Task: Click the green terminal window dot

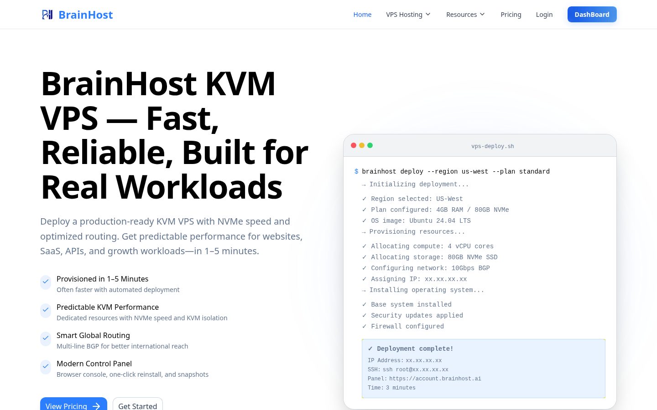Action: [x=370, y=145]
